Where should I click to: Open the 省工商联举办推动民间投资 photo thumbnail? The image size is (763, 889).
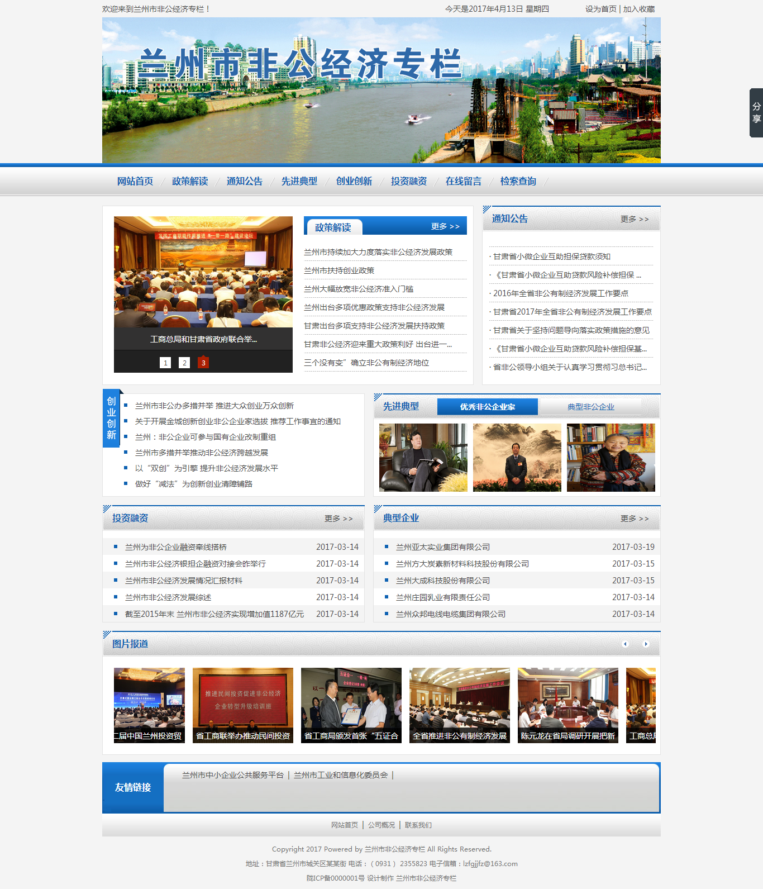243,705
